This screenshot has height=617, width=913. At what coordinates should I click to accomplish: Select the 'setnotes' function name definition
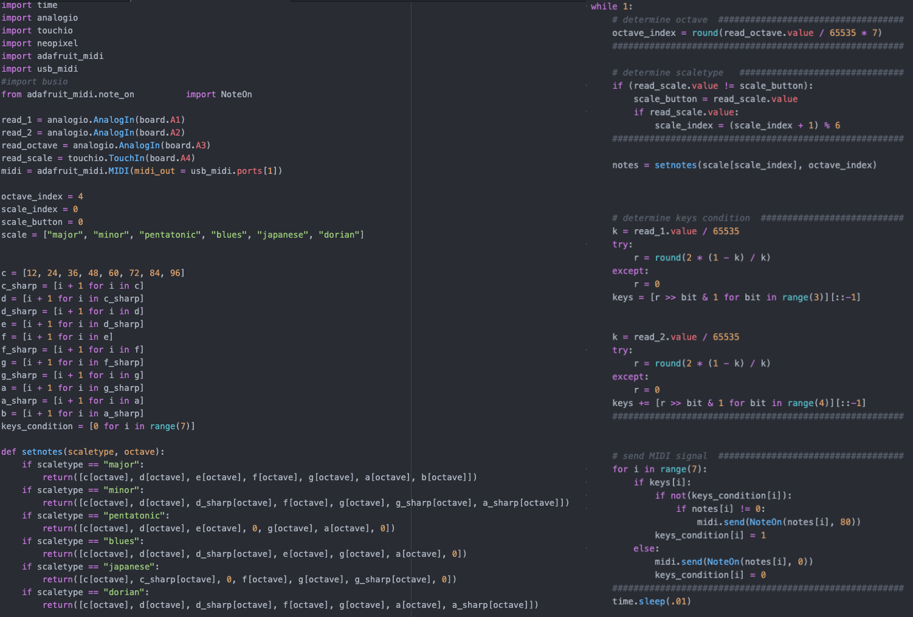[42, 451]
